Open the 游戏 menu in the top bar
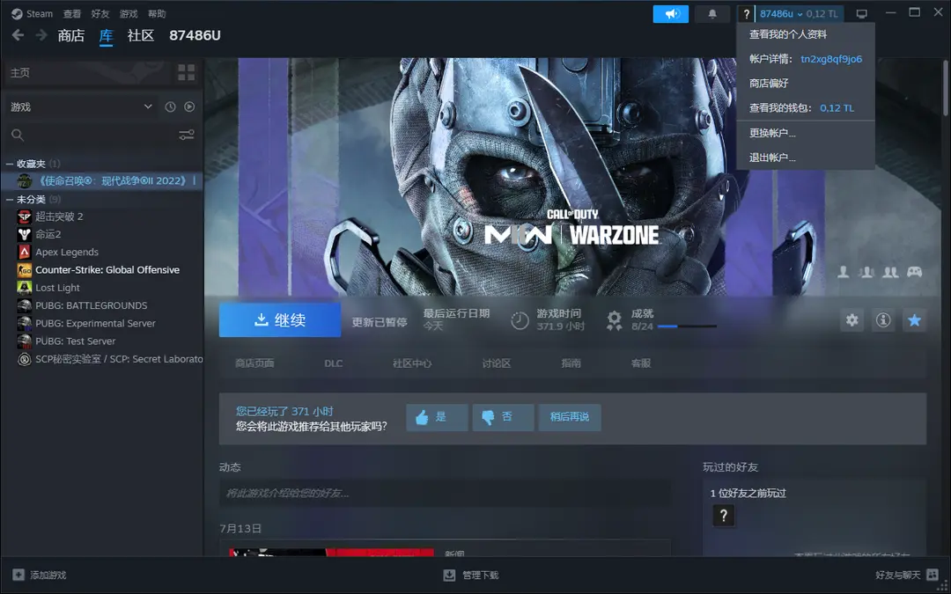 129,13
